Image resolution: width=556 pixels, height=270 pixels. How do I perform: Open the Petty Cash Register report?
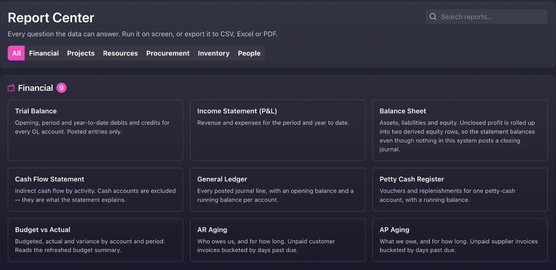[460, 189]
